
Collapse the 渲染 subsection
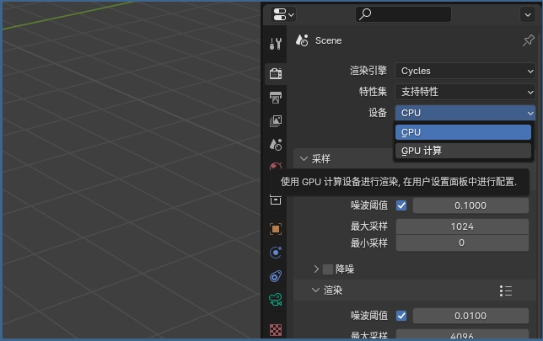pos(315,290)
